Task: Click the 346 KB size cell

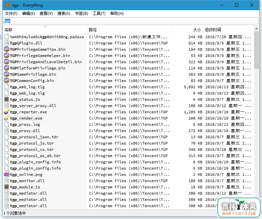Action: (195, 150)
